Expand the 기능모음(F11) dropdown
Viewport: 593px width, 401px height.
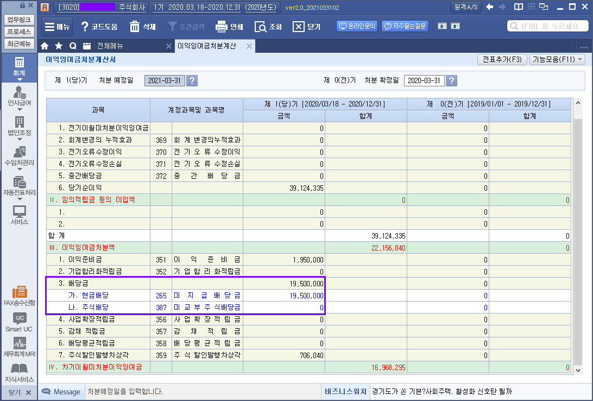(557, 60)
